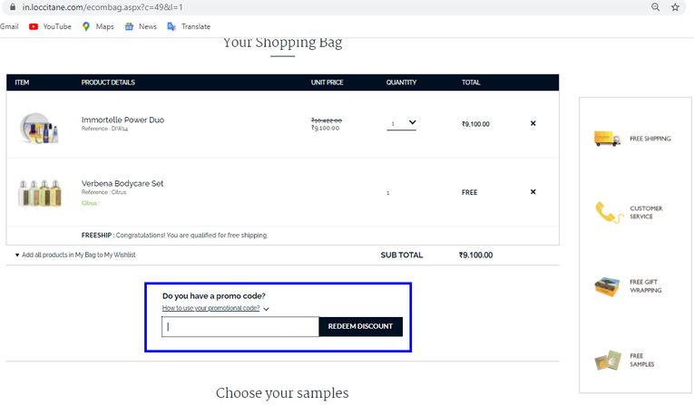Click the address bar URL
This screenshot has width=694, height=405.
point(103,7)
